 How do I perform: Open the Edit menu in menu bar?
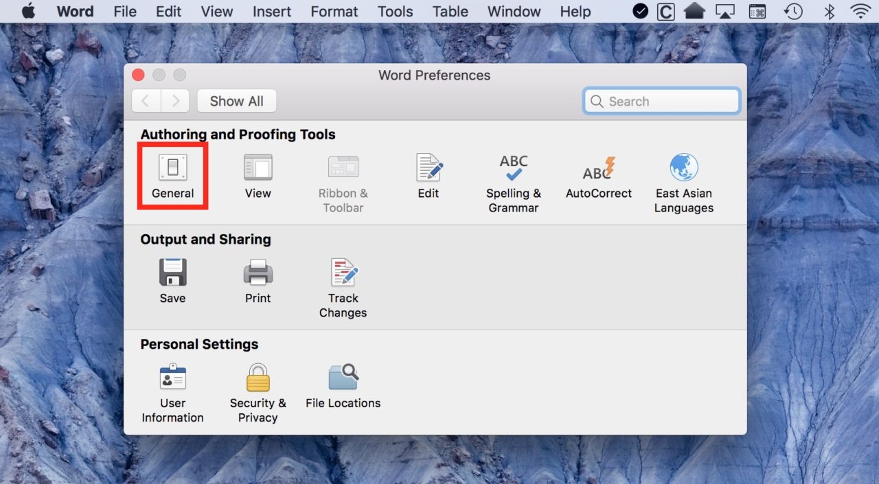point(169,11)
